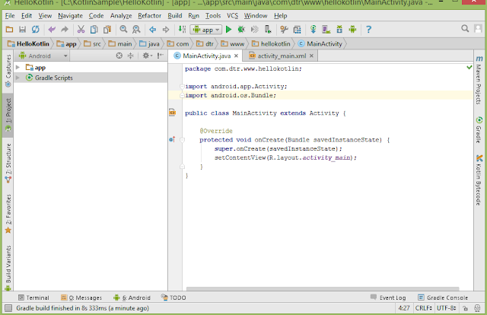Click the Paste toolbar icon
This screenshot has height=315, width=487.
pyautogui.click(x=107, y=30)
